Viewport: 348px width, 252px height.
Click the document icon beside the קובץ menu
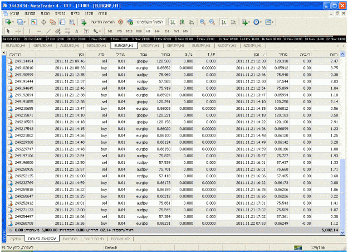pyautogui.click(x=6, y=13)
